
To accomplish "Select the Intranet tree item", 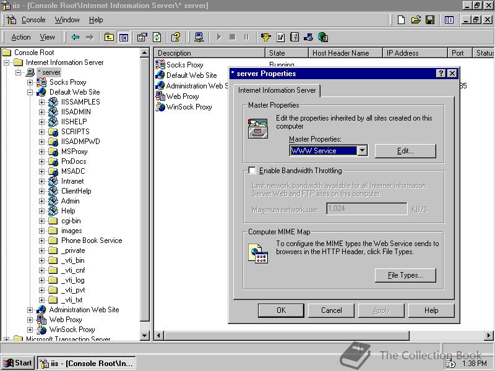I will tap(72, 181).
